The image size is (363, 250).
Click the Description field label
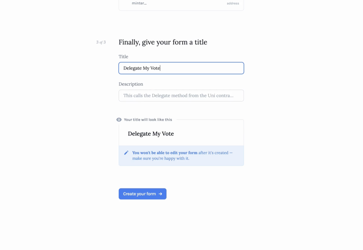[x=131, y=84]
